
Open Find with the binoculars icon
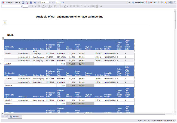point(30,2)
